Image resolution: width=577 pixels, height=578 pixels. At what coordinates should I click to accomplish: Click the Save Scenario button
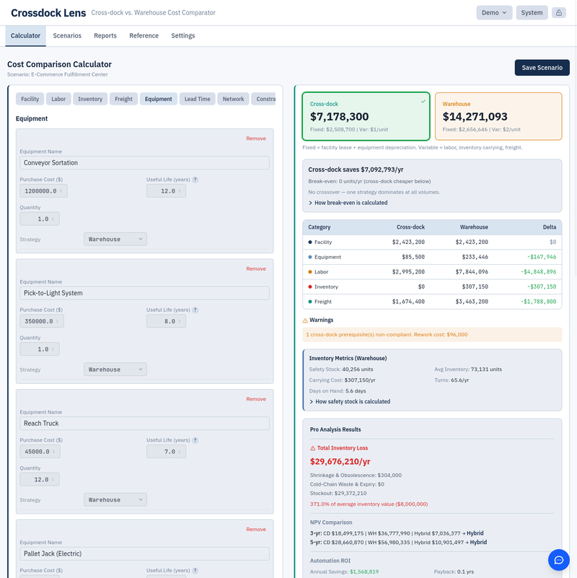point(542,68)
